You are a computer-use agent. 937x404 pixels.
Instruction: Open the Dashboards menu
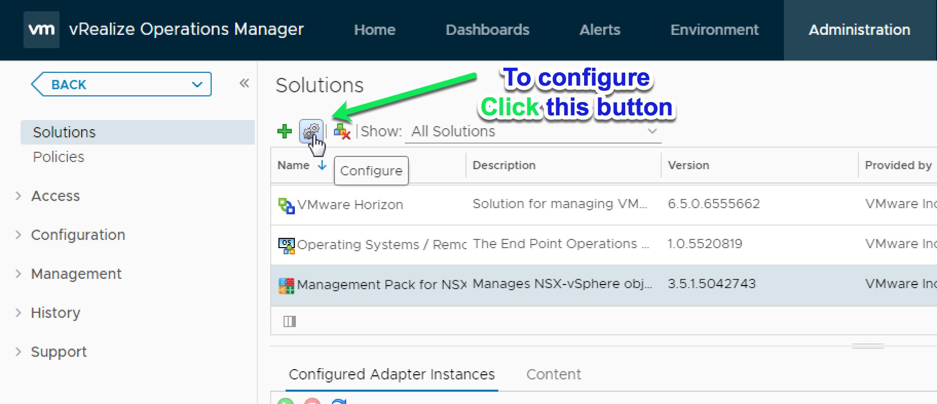tap(488, 30)
